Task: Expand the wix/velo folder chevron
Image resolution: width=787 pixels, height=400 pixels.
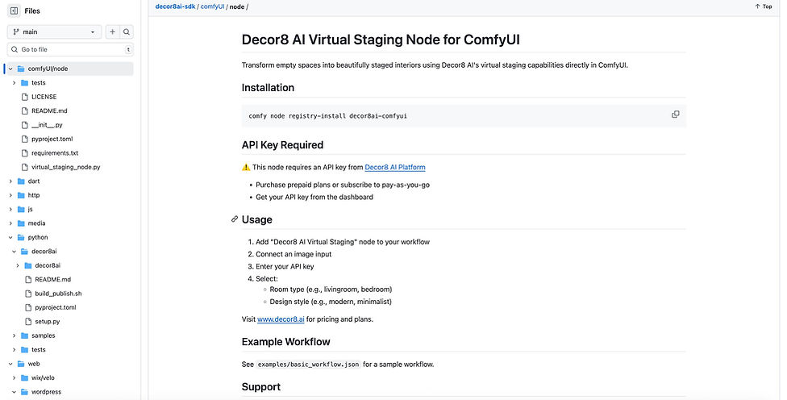Action: coord(14,378)
